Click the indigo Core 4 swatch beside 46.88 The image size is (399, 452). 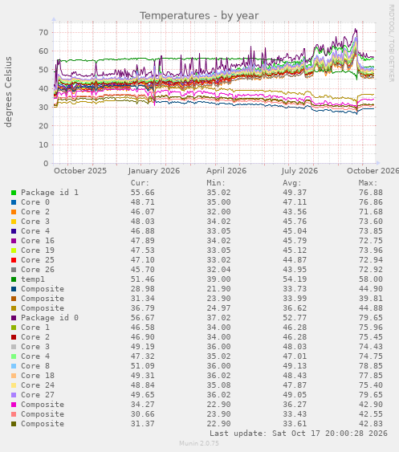(14, 231)
